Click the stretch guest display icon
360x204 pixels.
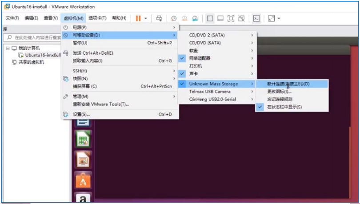(x=272, y=18)
